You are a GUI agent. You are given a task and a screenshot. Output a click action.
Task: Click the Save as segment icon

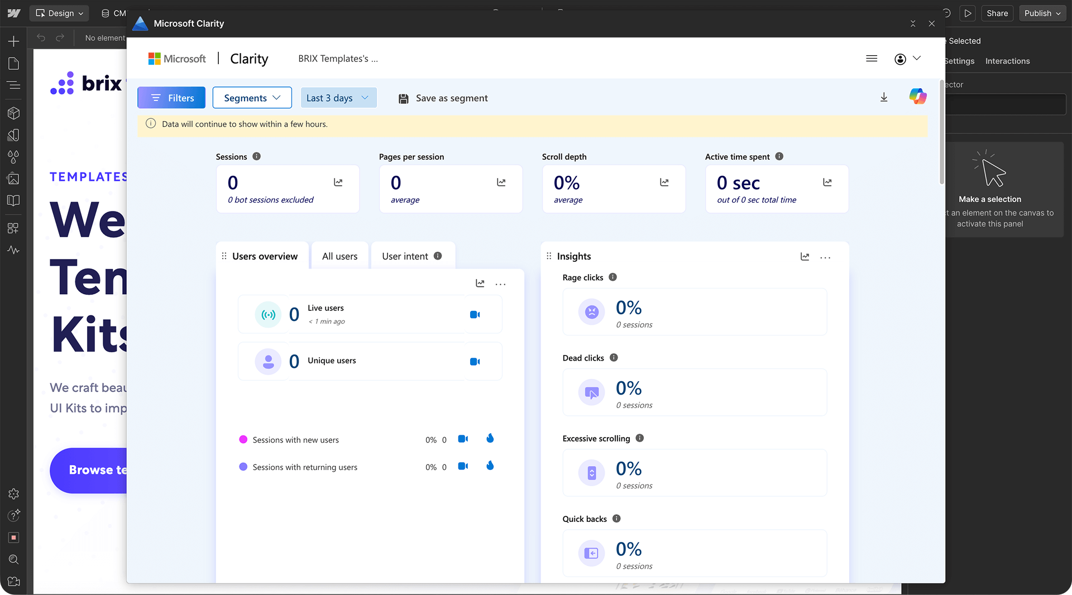(404, 98)
